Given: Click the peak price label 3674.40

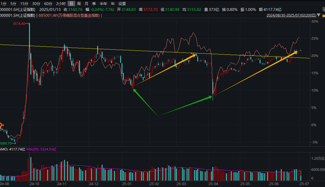Looking at the screenshot, I should point(19,24).
